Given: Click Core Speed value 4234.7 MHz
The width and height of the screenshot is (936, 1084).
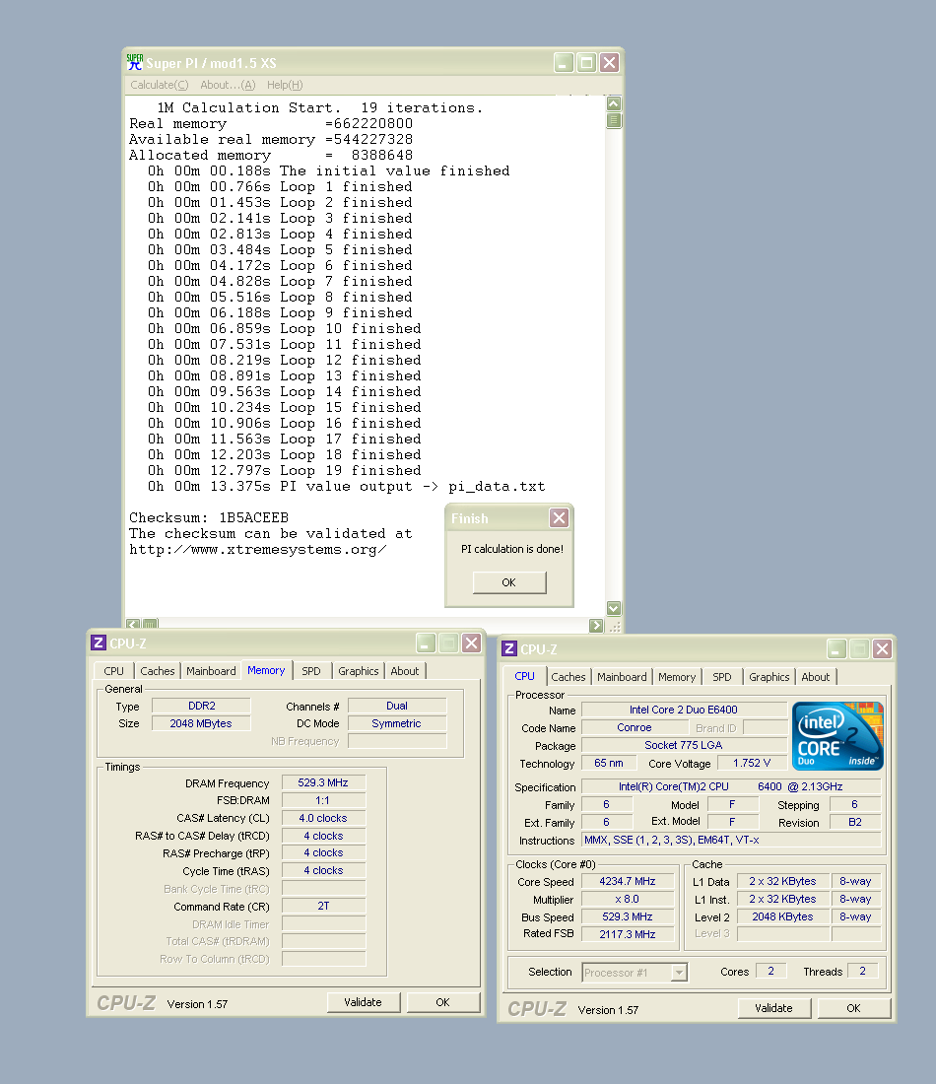Looking at the screenshot, I should (627, 881).
